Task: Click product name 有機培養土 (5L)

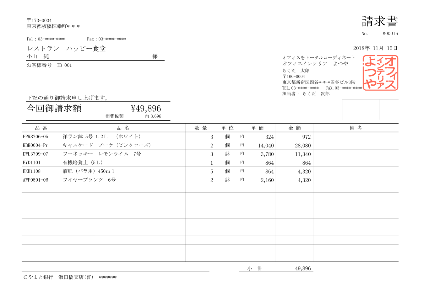Action: coord(83,162)
